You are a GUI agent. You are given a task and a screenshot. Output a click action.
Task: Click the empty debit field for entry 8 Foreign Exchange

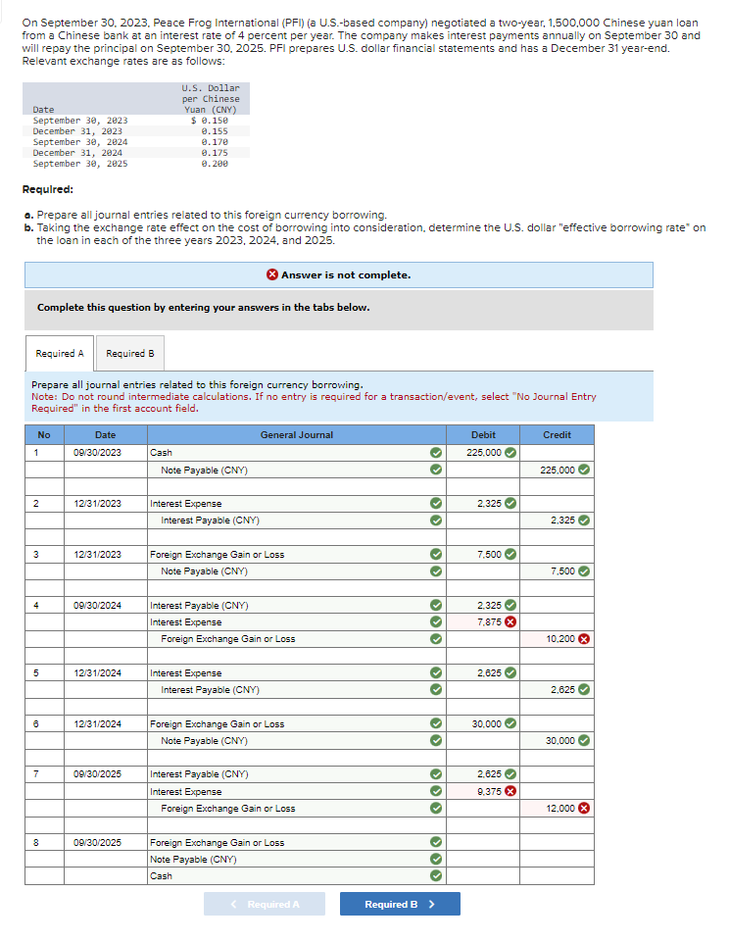pyautogui.click(x=483, y=842)
